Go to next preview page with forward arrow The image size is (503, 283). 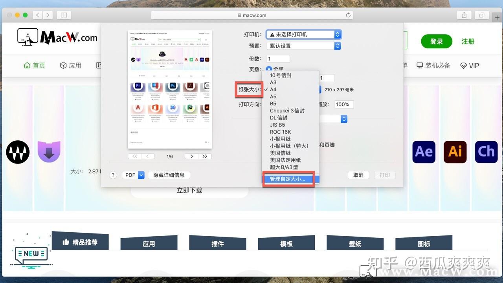[191, 156]
